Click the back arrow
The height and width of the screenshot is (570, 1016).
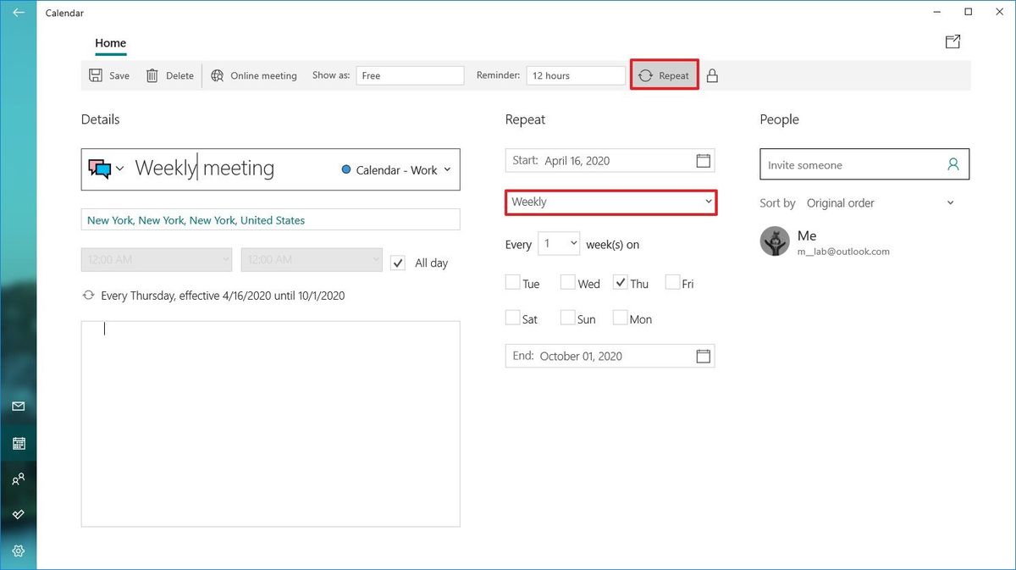pyautogui.click(x=19, y=13)
